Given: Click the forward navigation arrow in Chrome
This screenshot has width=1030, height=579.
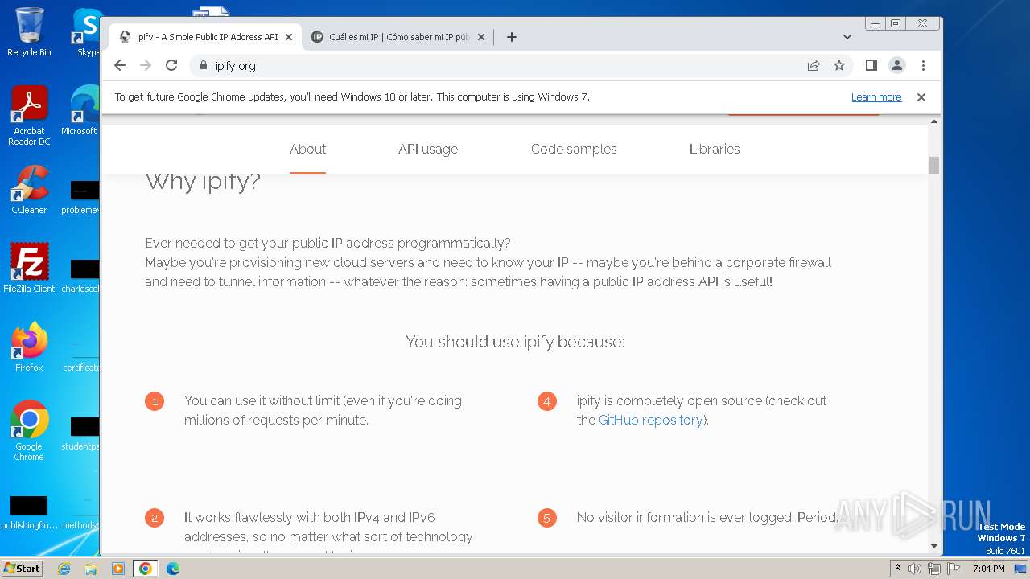Looking at the screenshot, I should tap(146, 65).
